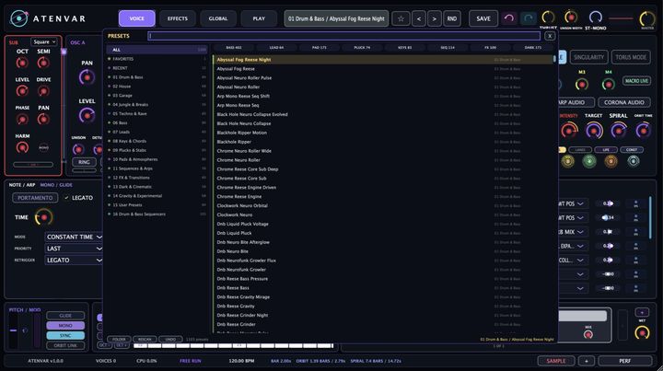Click the green round planet icon

(589, 161)
